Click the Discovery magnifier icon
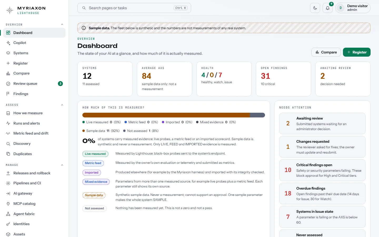379x237 pixels. (8, 144)
